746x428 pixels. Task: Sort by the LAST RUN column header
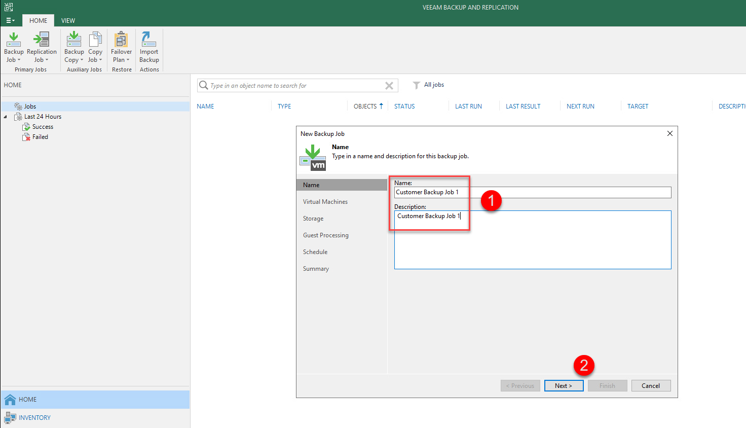tap(468, 106)
